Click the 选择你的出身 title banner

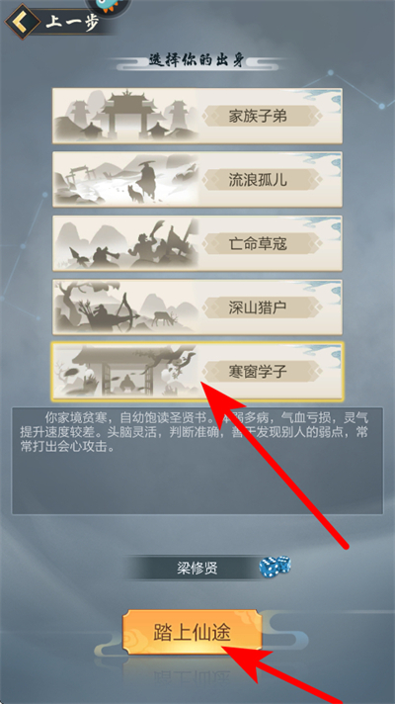point(197,61)
